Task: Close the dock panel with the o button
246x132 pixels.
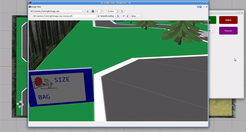Action: pos(206,7)
